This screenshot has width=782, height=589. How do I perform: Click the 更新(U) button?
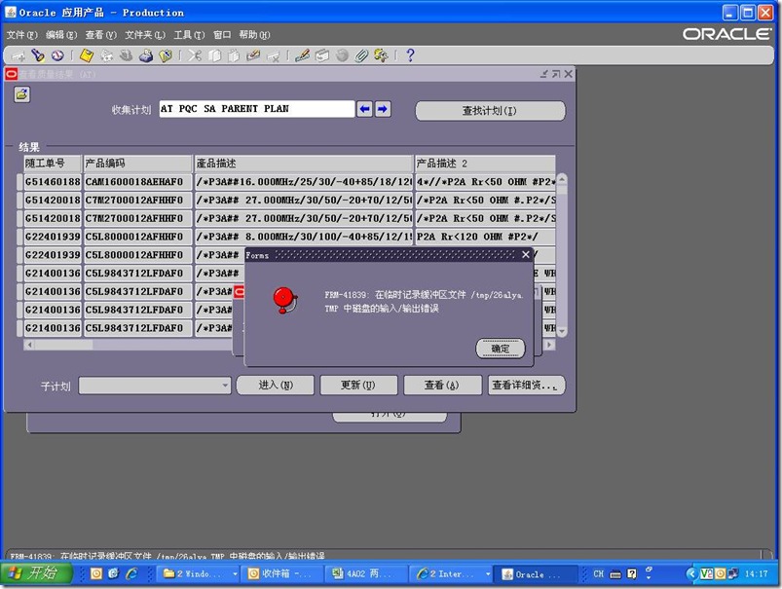click(x=358, y=385)
